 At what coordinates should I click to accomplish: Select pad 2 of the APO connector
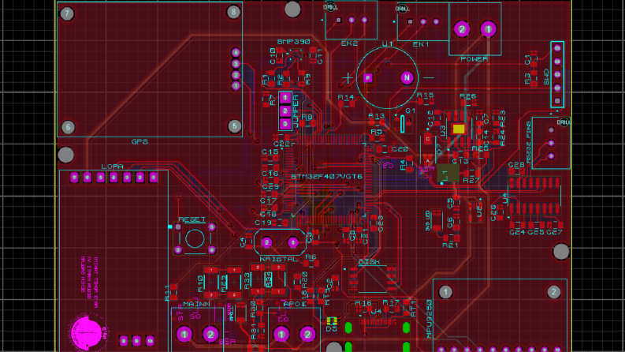(x=307, y=334)
